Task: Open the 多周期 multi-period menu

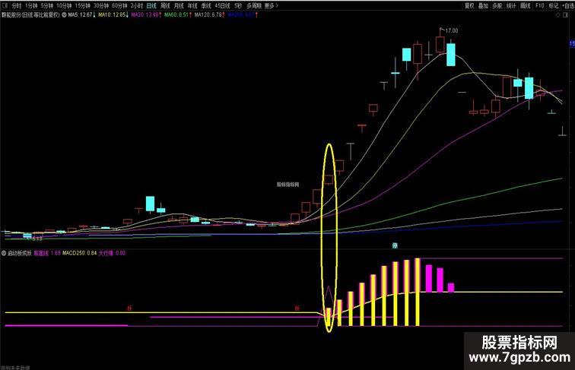Action: (254, 5)
